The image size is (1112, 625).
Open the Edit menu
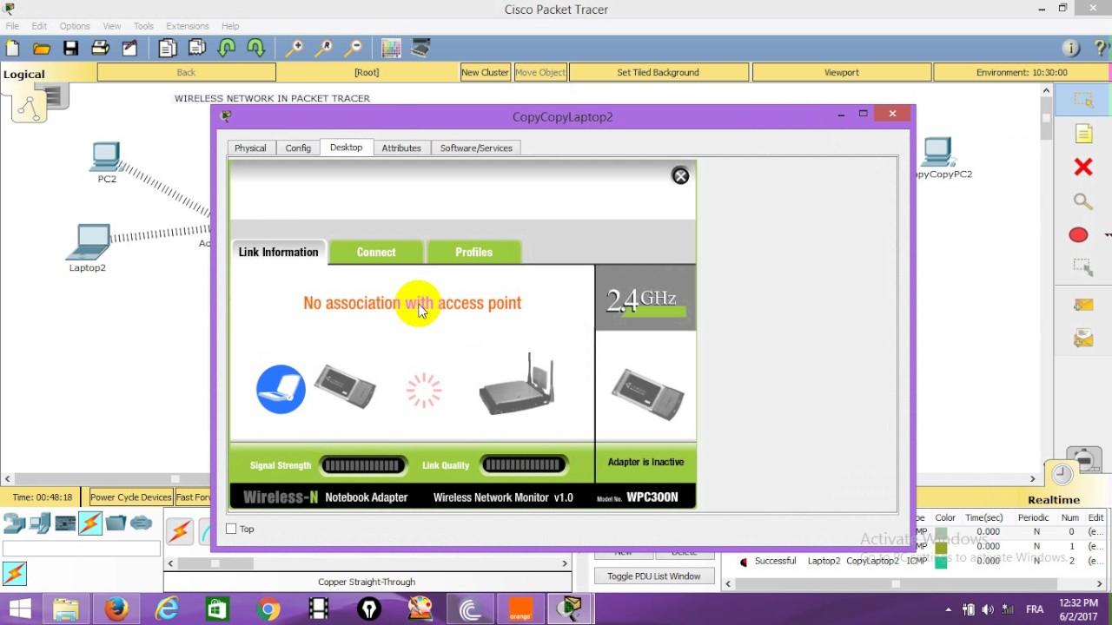point(39,26)
